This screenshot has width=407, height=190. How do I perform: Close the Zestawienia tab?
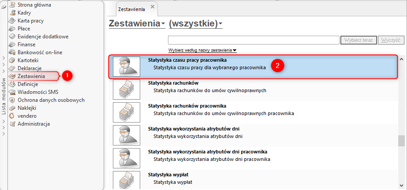[x=153, y=7]
